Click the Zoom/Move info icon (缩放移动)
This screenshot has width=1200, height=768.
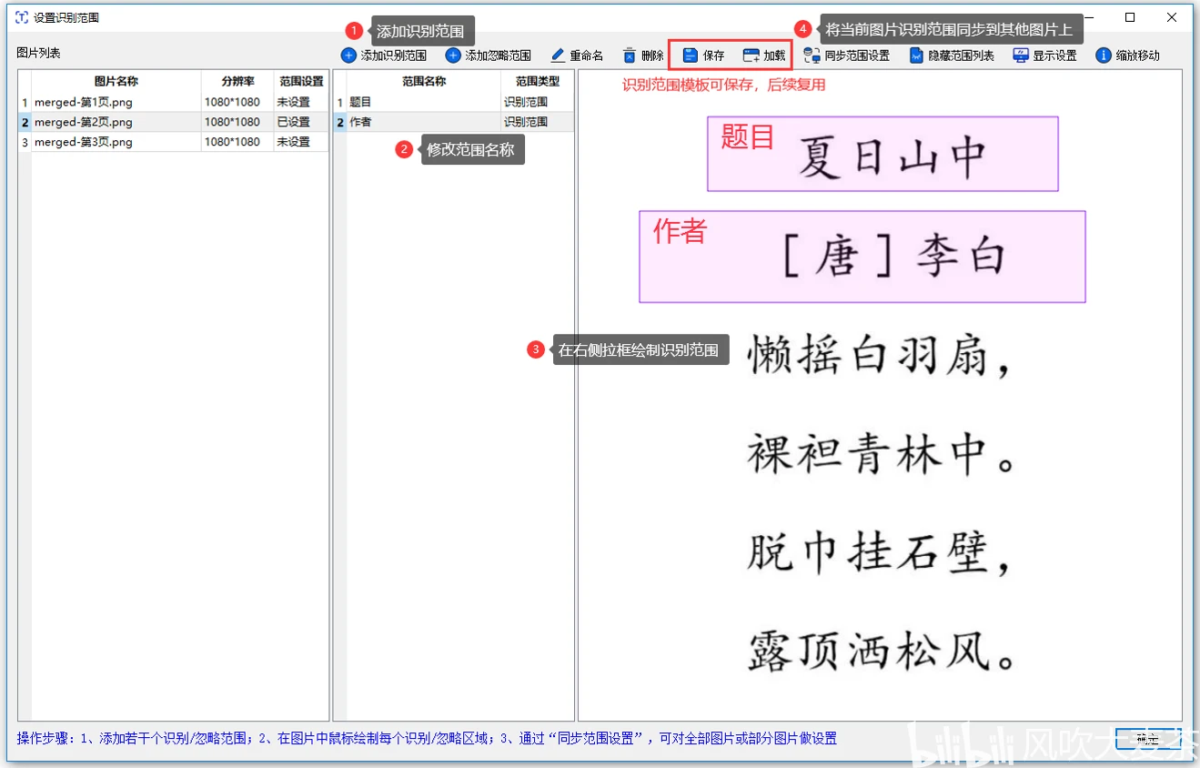(x=1104, y=56)
